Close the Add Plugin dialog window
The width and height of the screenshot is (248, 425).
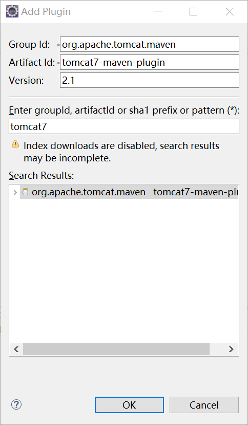[230, 12]
